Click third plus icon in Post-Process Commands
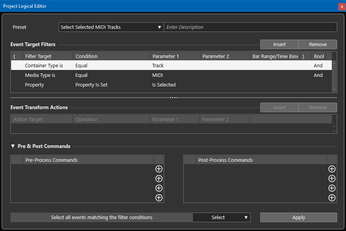Viewport: 346px width, 231px height. tap(332, 188)
